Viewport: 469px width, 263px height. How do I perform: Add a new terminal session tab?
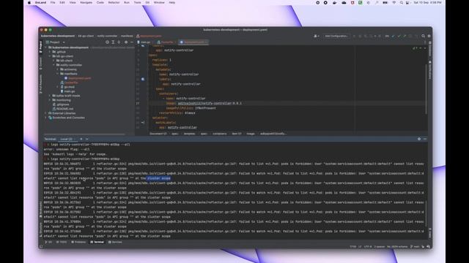(x=81, y=139)
